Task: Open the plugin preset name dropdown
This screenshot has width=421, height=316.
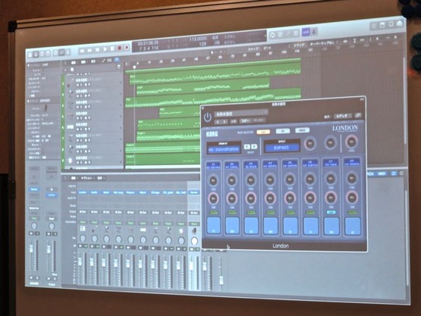Action: 241,113
